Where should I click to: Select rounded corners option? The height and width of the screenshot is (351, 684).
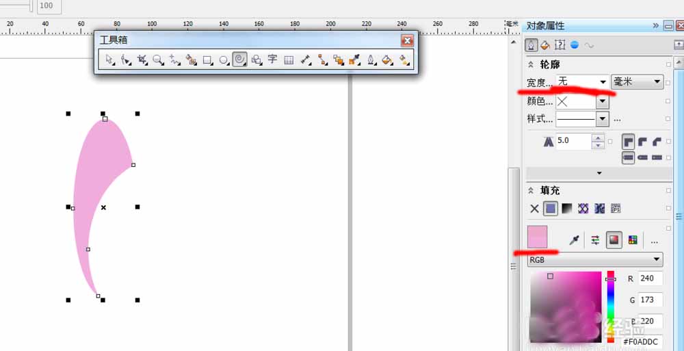(x=642, y=142)
